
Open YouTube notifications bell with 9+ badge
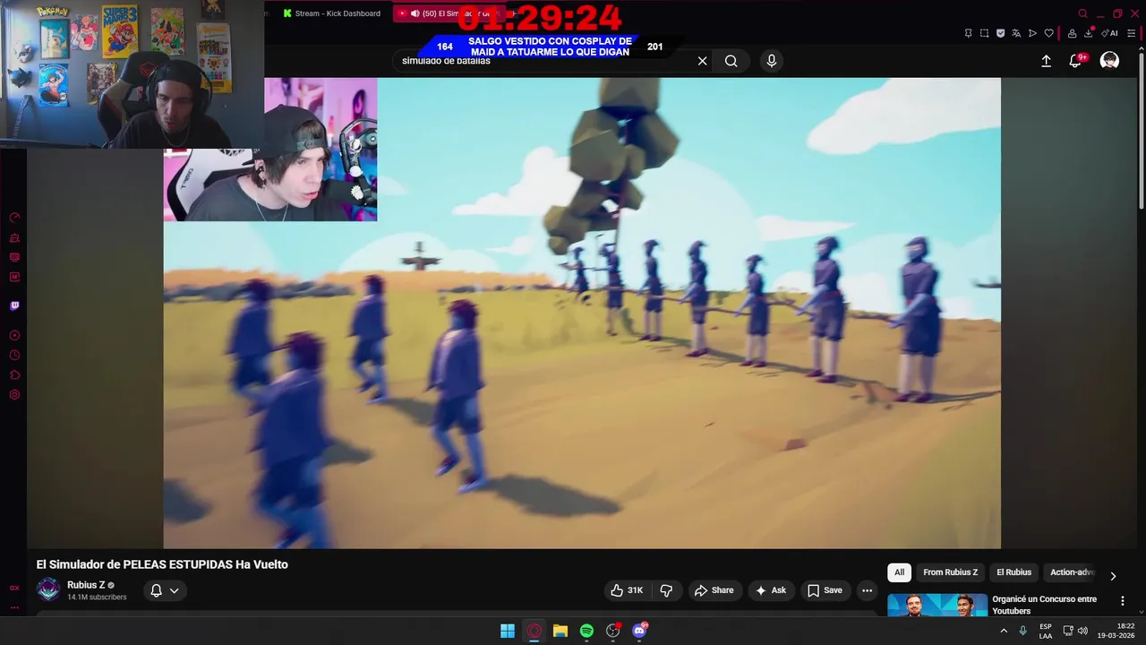tap(1076, 60)
